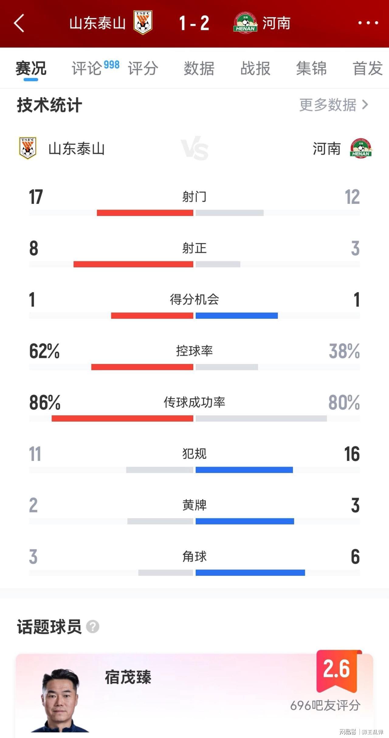Open the three-dot more options menu
The height and width of the screenshot is (738, 389).
click(368, 23)
